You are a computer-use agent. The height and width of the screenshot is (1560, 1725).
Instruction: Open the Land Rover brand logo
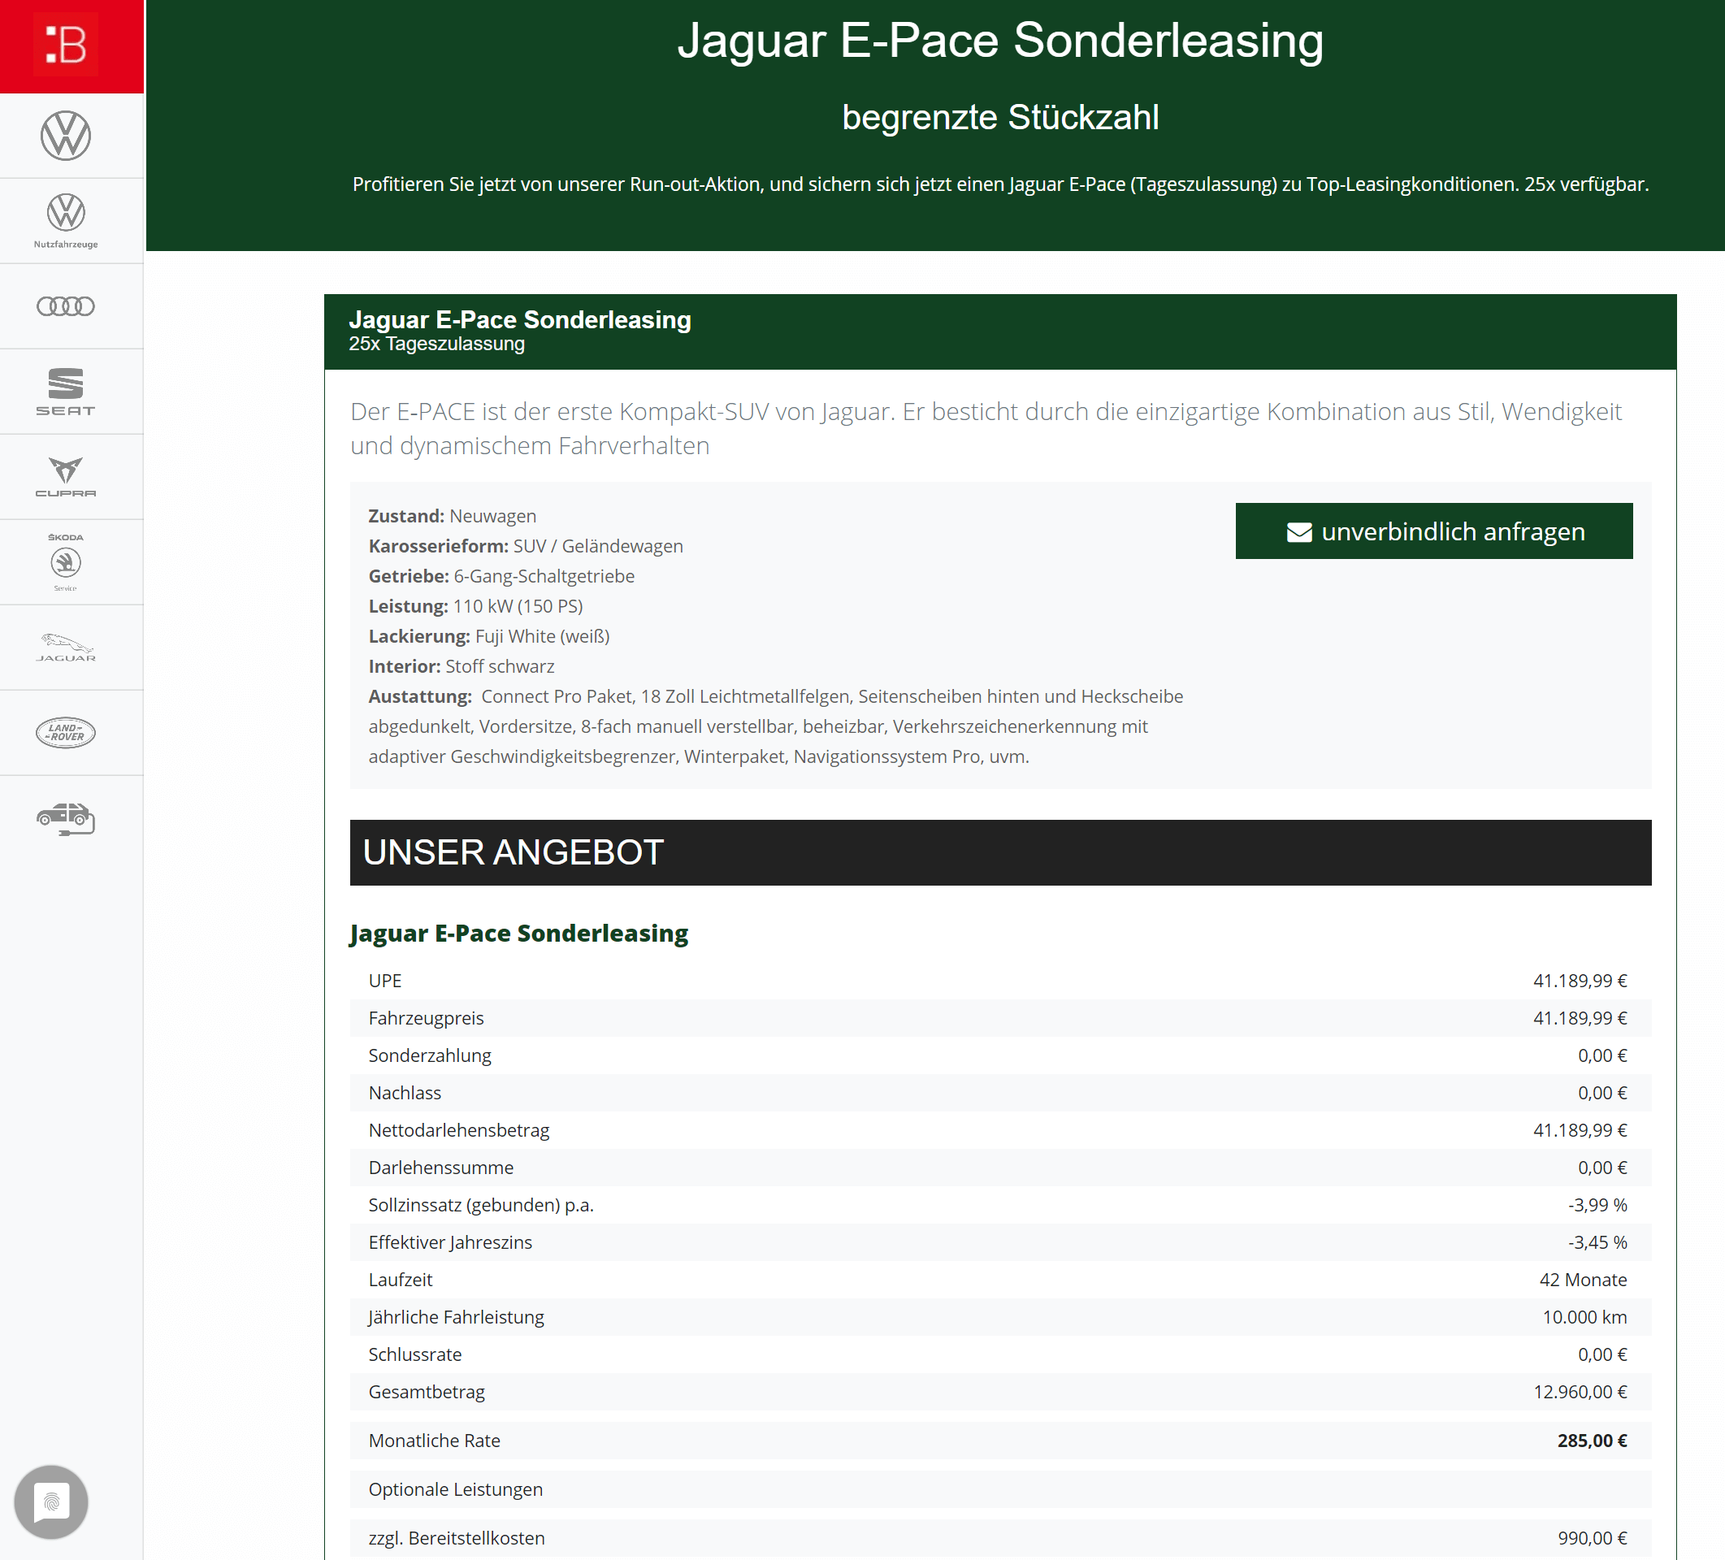(x=66, y=733)
